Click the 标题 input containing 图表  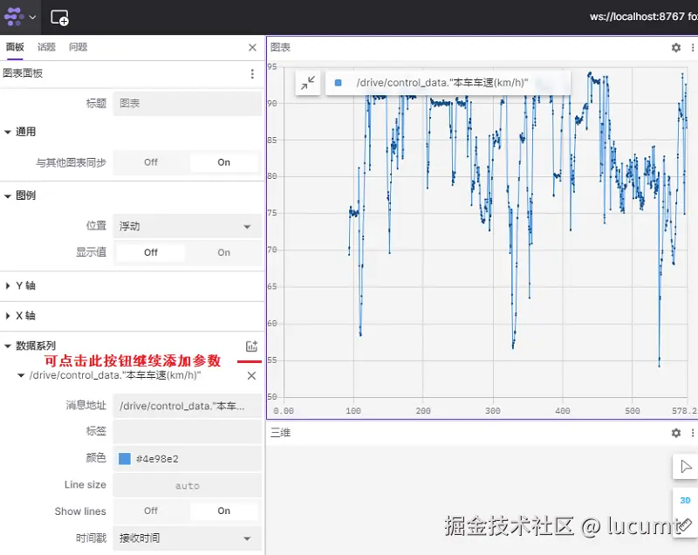tap(186, 103)
